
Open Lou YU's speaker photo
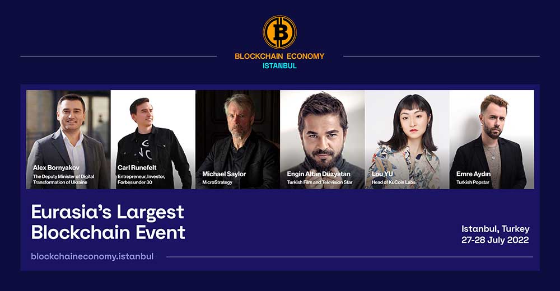tap(407, 139)
